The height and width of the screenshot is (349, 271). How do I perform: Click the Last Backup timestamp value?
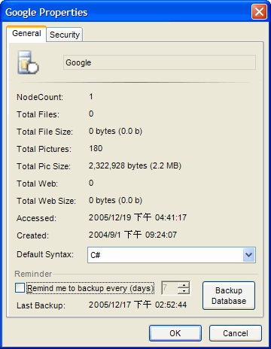click(x=138, y=305)
